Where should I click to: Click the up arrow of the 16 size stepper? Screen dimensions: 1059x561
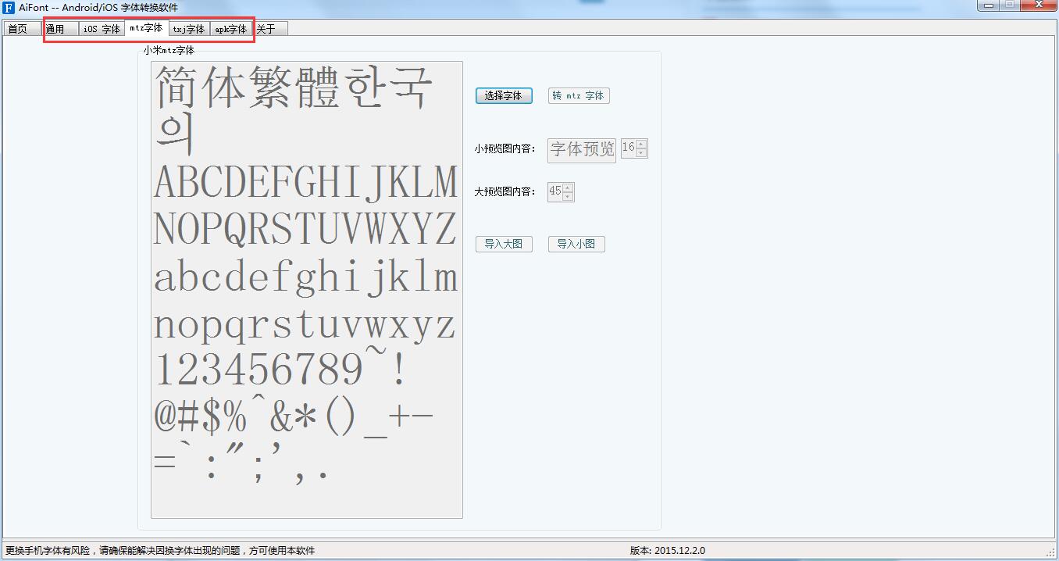(640, 145)
